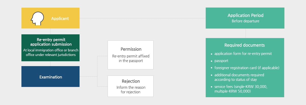306x105 pixels.
Task: Click the additional documents required list item
Action: [239, 77]
